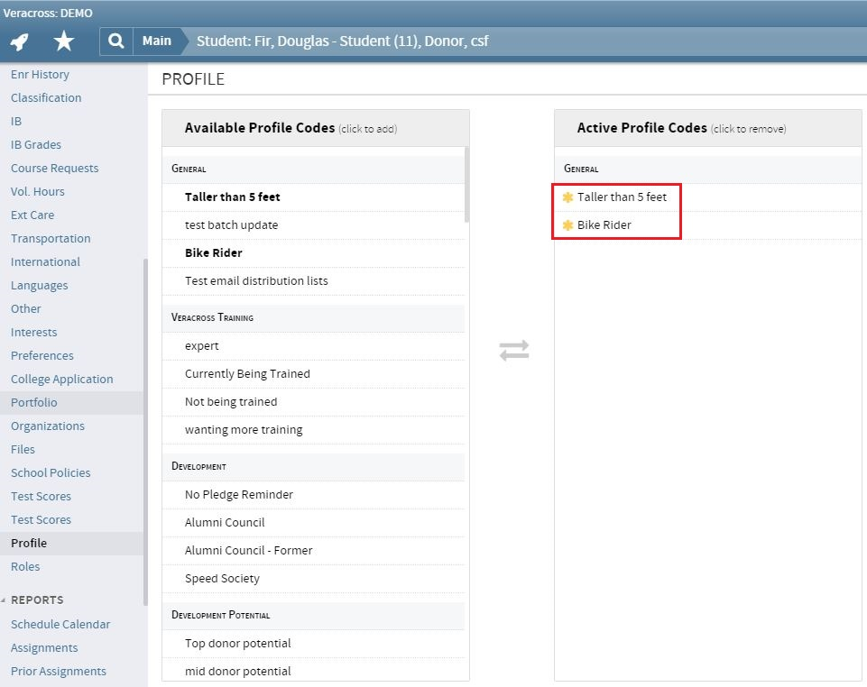The height and width of the screenshot is (687, 867).
Task: Add the 'Top donor potential' profile code
Action: tap(237, 644)
